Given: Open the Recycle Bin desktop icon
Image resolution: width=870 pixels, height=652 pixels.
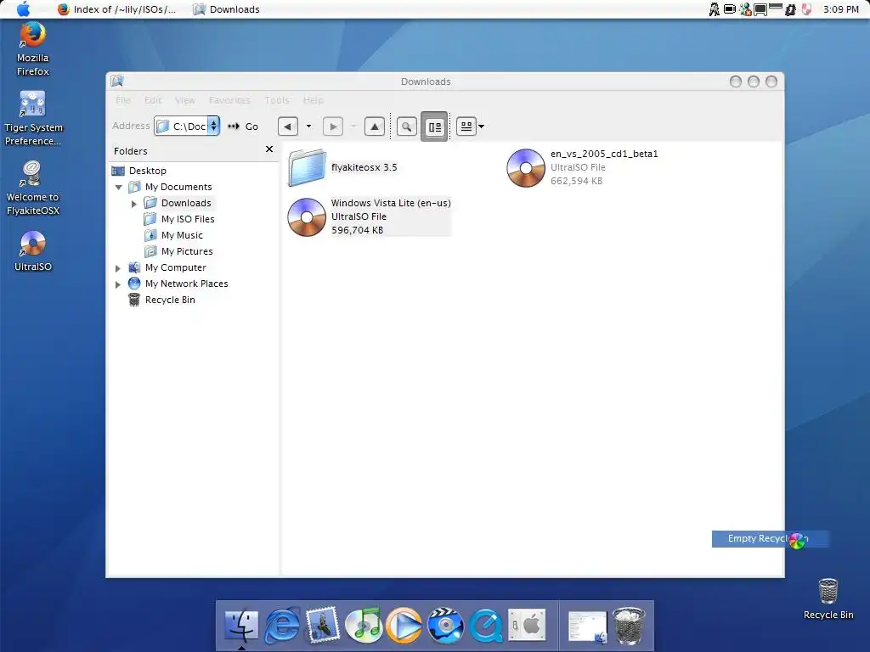Looking at the screenshot, I should [828, 599].
